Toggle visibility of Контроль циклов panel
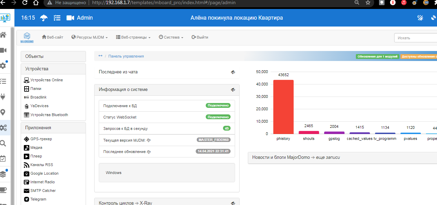 (233, 203)
